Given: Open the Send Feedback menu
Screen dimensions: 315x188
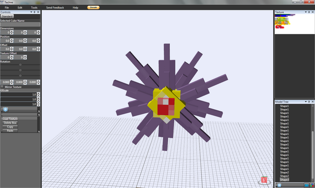Looking at the screenshot, I should (55, 8).
